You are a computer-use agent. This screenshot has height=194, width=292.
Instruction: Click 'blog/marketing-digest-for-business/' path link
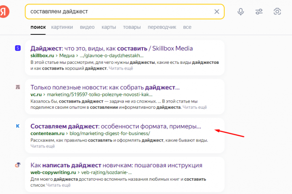[109, 133]
